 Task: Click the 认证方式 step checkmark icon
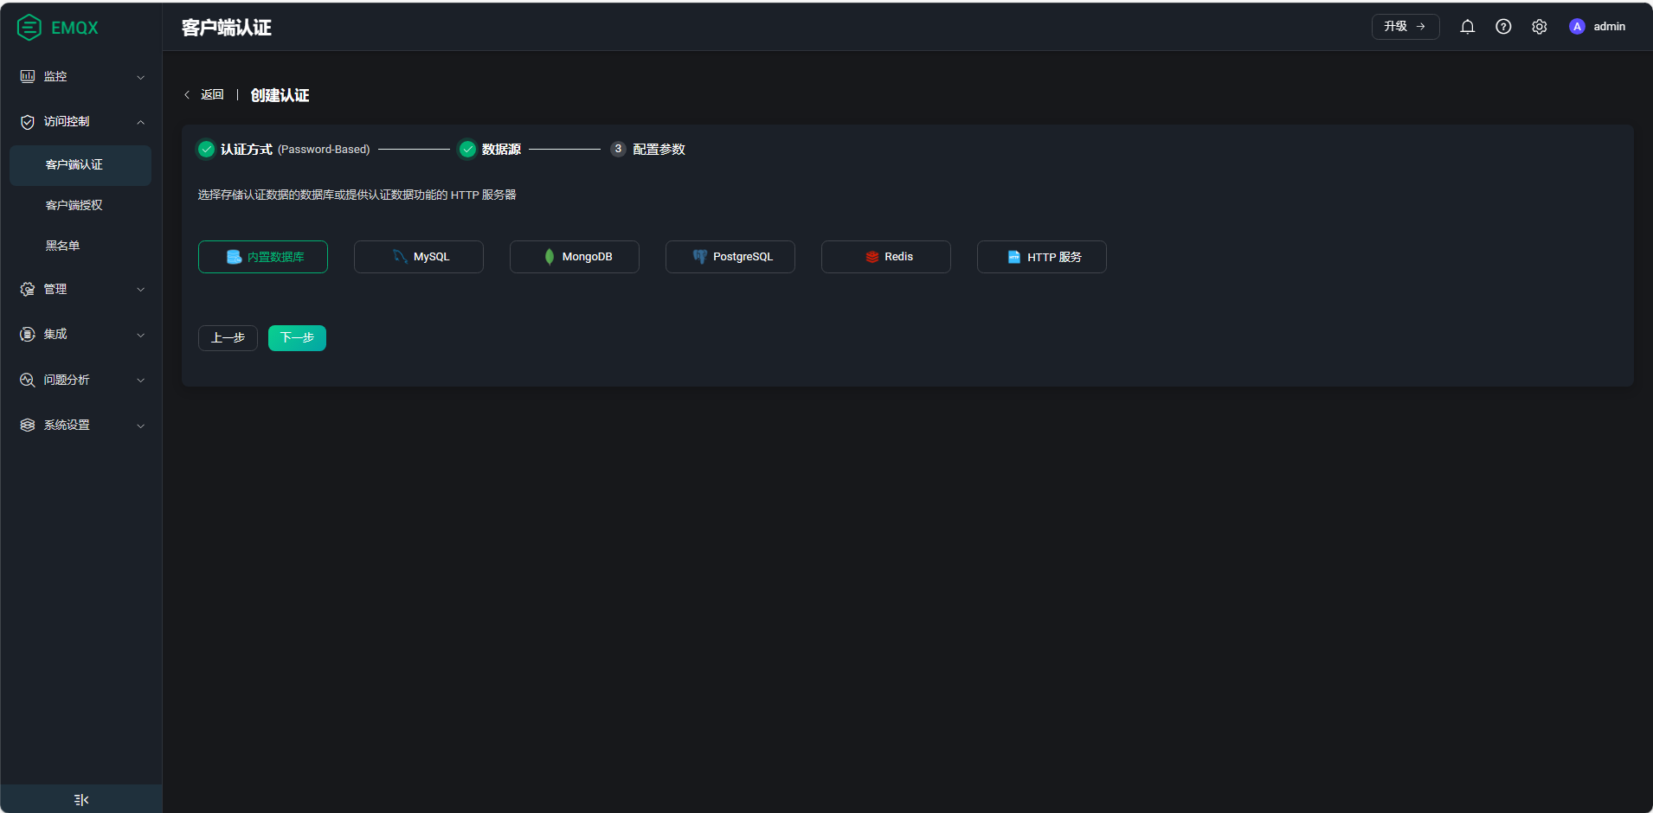tap(206, 149)
